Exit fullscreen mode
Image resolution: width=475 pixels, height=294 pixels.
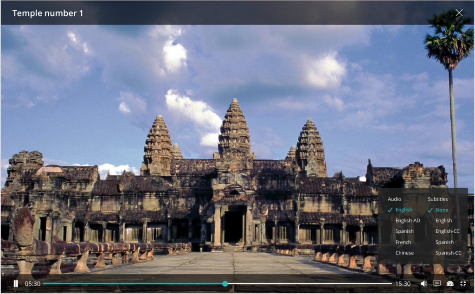pyautogui.click(x=463, y=284)
